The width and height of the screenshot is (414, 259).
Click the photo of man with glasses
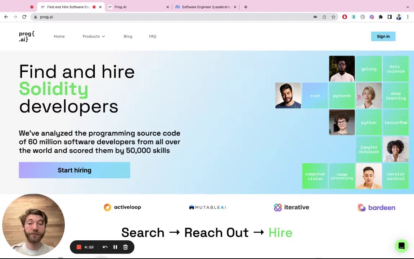pos(342,69)
